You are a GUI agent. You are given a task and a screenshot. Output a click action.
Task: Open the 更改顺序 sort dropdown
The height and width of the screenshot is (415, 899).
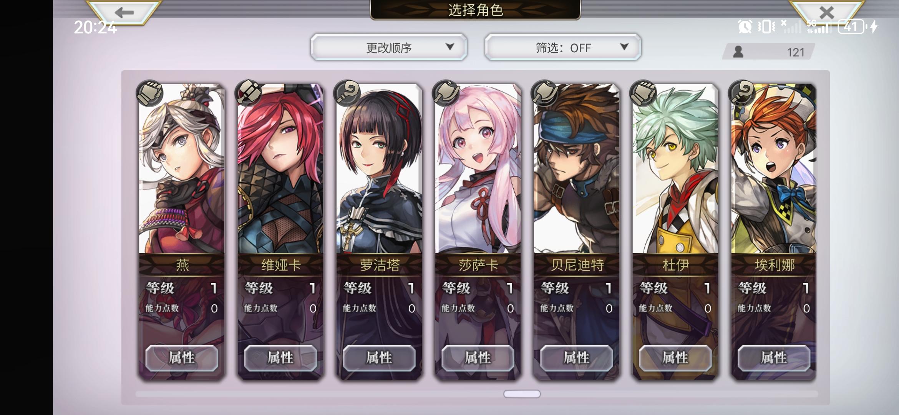coord(389,47)
